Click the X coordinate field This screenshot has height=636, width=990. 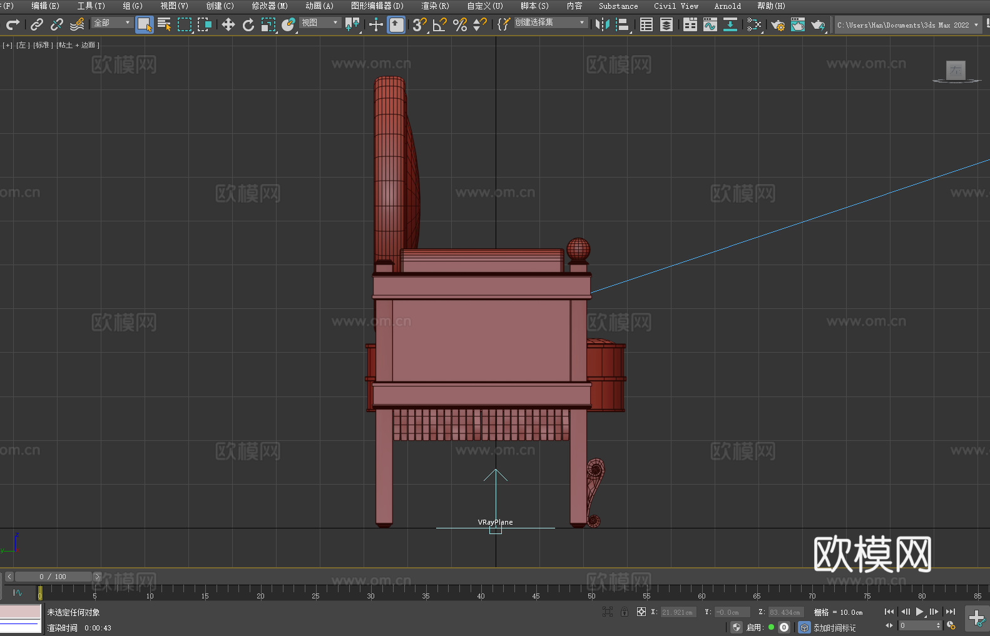(678, 612)
